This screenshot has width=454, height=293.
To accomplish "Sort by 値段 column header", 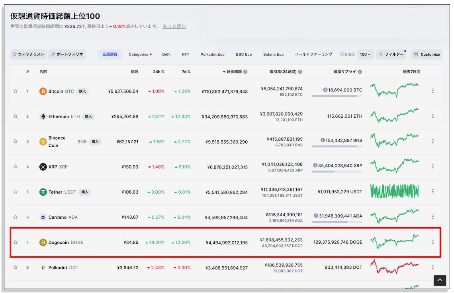I will [x=134, y=72].
